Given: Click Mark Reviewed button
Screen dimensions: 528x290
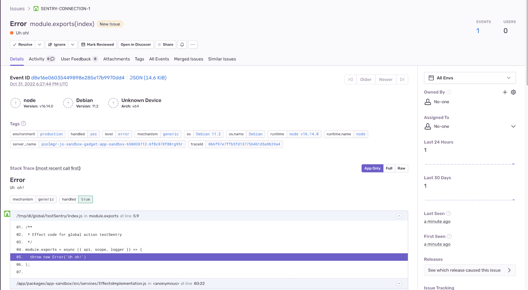Looking at the screenshot, I should click(x=98, y=45).
